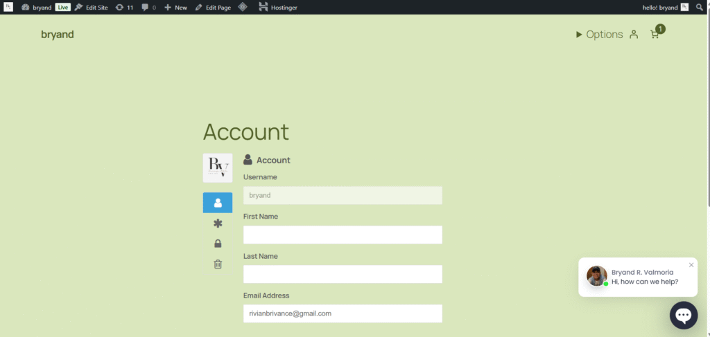The height and width of the screenshot is (337, 710).
Task: Select the Account tab person icon
Action: [x=218, y=203]
